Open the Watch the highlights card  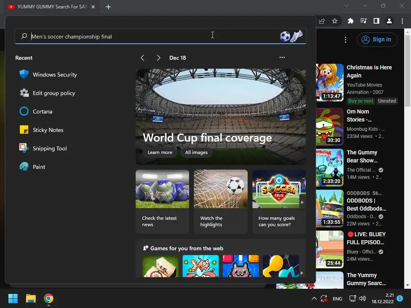pos(220,201)
